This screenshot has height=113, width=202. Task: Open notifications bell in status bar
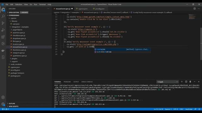pos(199,109)
